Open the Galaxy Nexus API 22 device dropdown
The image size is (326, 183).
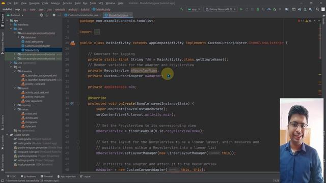click(x=221, y=9)
